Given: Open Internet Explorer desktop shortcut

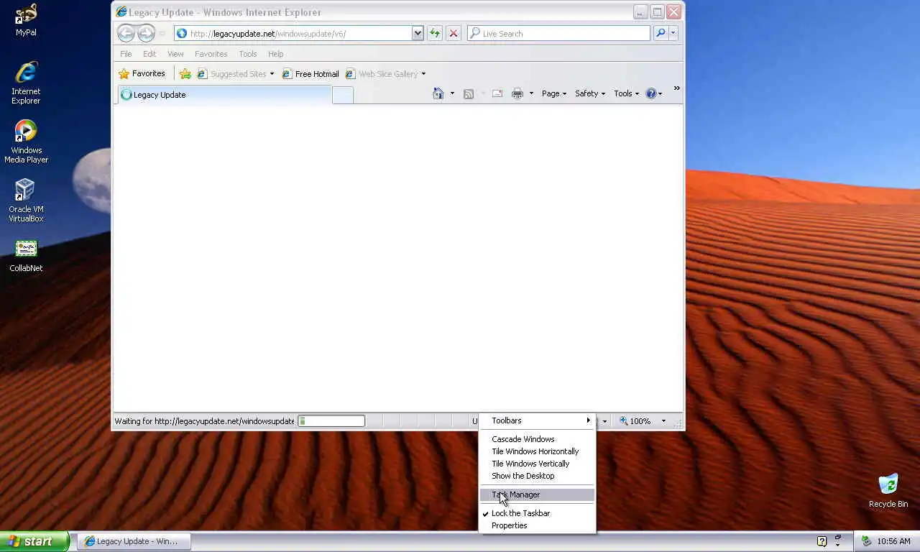Looking at the screenshot, I should 26,83.
